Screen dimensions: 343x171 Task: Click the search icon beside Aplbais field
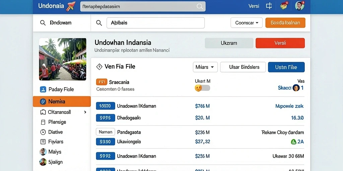pyautogui.click(x=99, y=23)
